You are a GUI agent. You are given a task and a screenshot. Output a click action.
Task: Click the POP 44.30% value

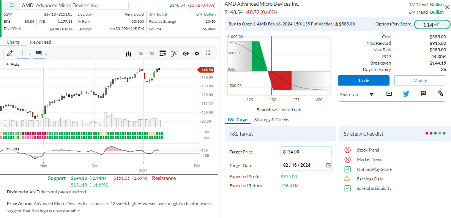(x=438, y=56)
